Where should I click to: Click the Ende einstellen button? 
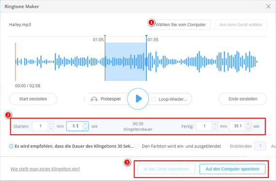point(243,99)
